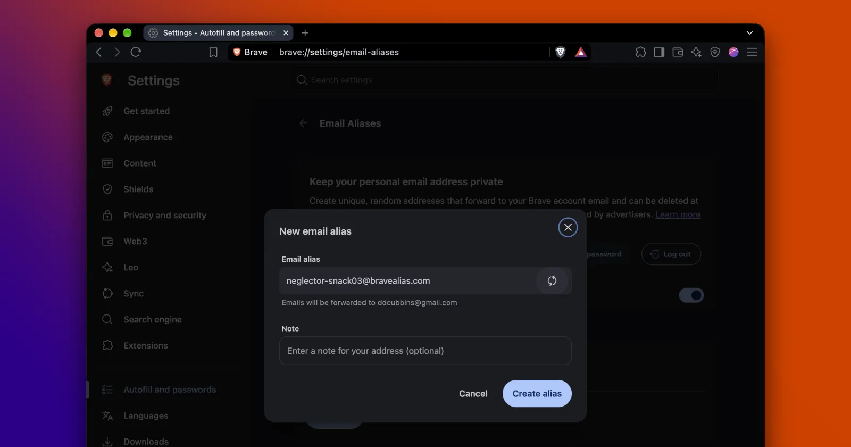The width and height of the screenshot is (851, 447).
Task: Open Privacy and security settings
Action: coord(164,216)
